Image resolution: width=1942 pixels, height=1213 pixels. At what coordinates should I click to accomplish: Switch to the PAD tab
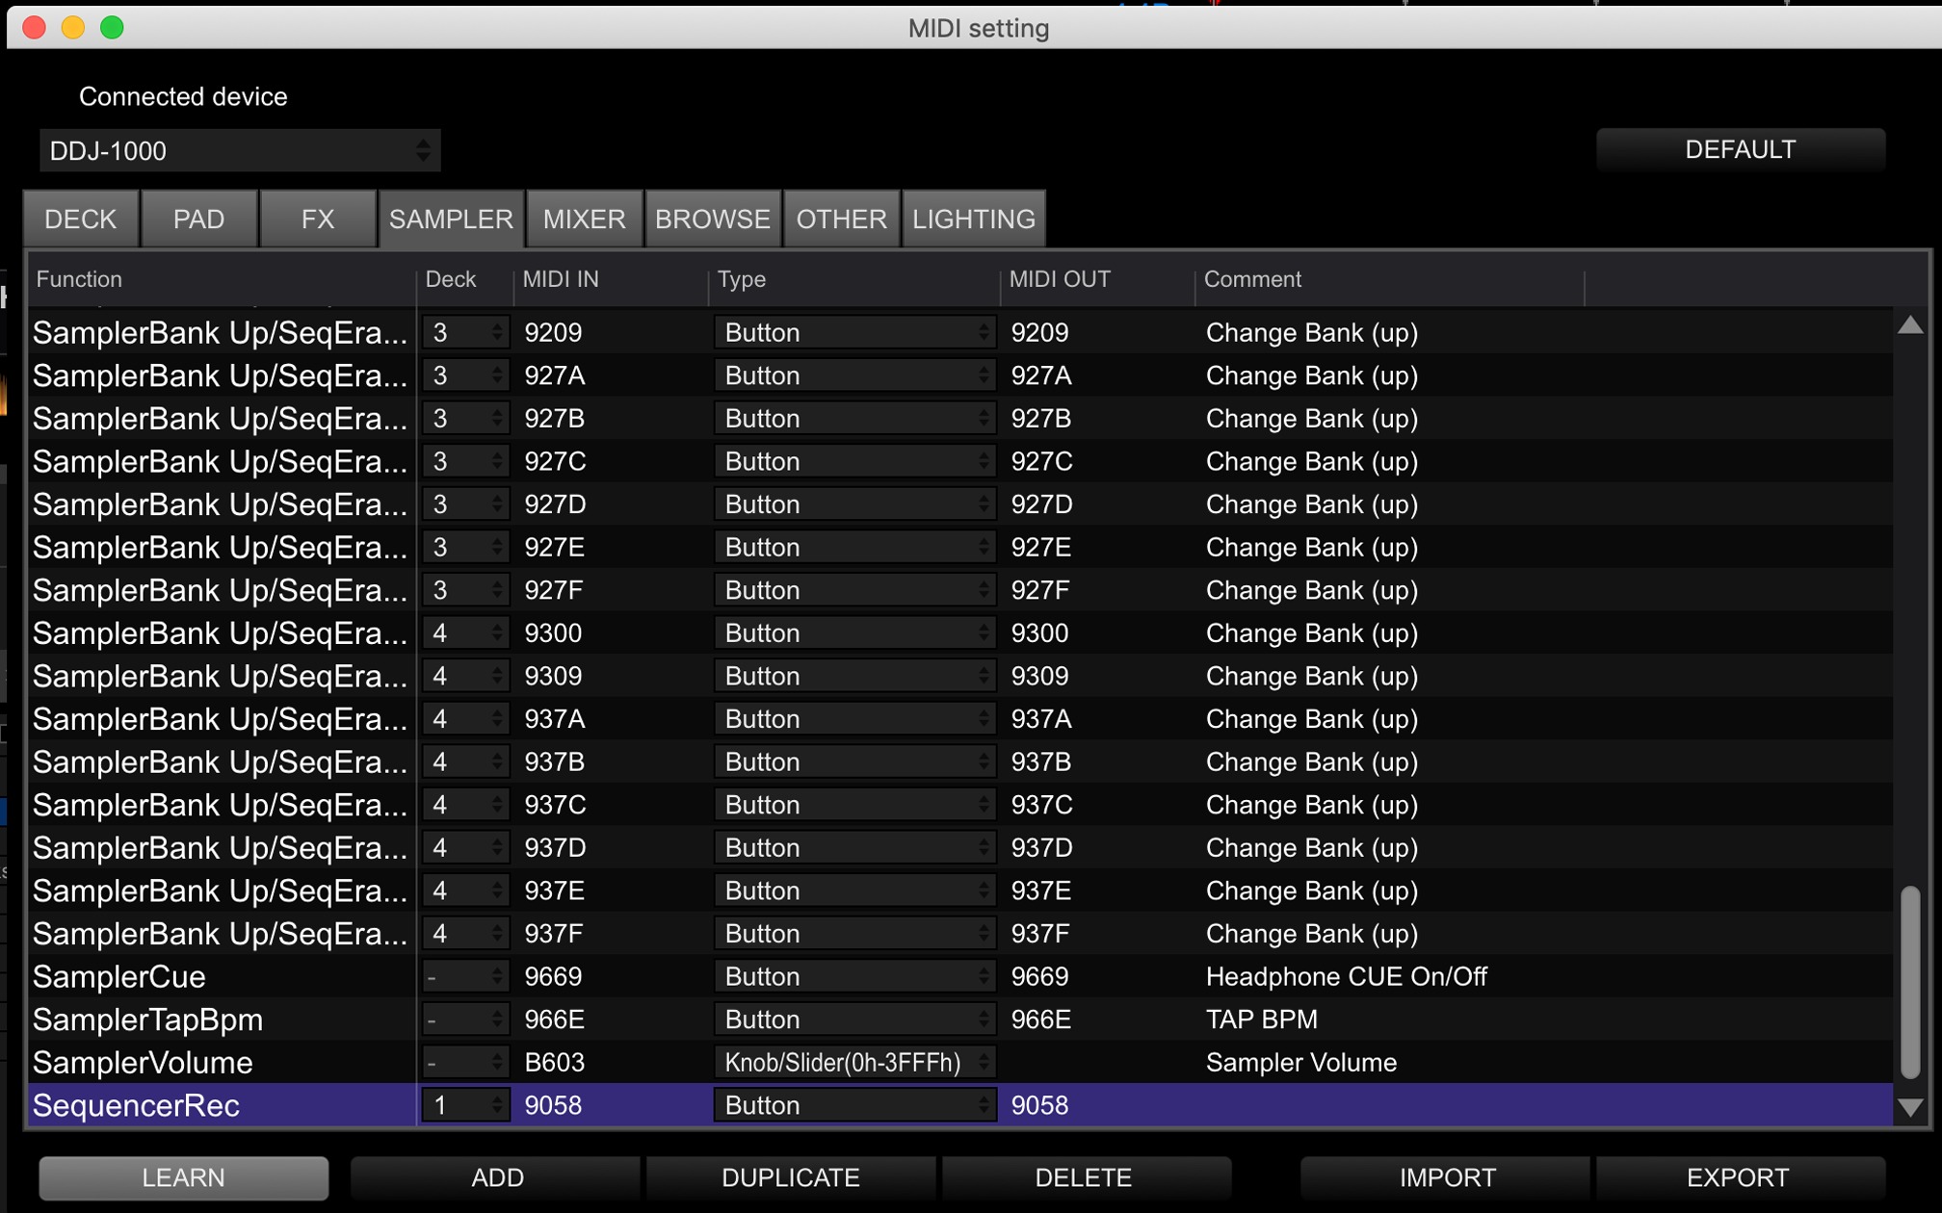pos(199,219)
